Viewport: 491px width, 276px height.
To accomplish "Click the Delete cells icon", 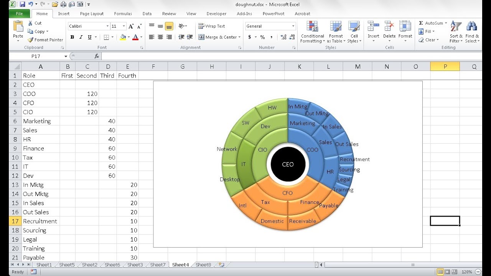I will (389, 26).
